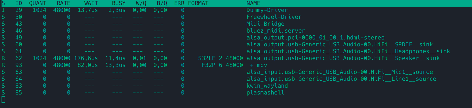Image resolution: width=472 pixels, height=108 pixels.
Task: Select the mpv client stream entry
Action: point(259,65)
